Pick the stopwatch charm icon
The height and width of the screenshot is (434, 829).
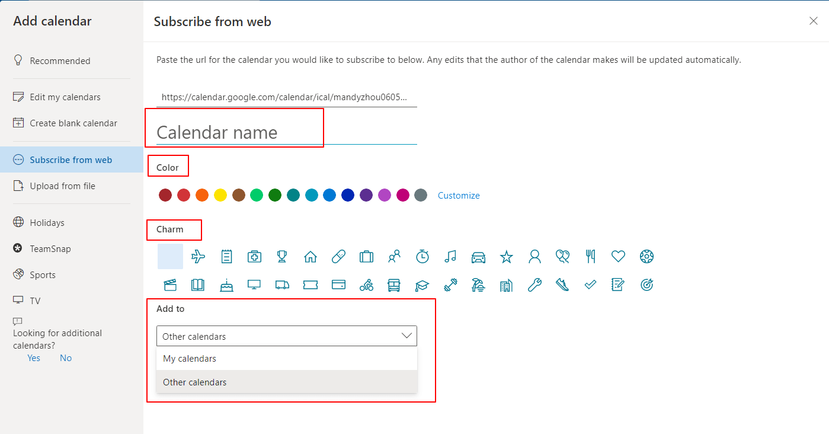pyautogui.click(x=422, y=257)
